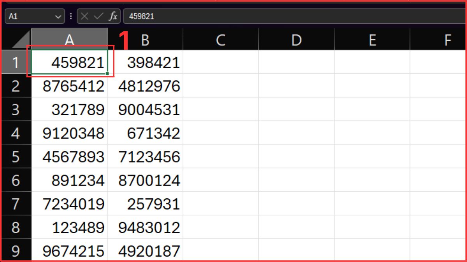Select row 5 header

pos(16,156)
